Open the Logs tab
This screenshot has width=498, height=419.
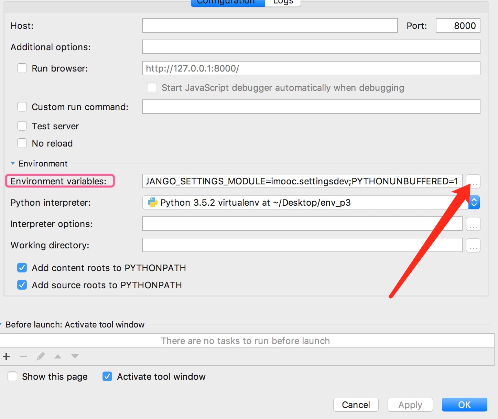tap(283, 3)
